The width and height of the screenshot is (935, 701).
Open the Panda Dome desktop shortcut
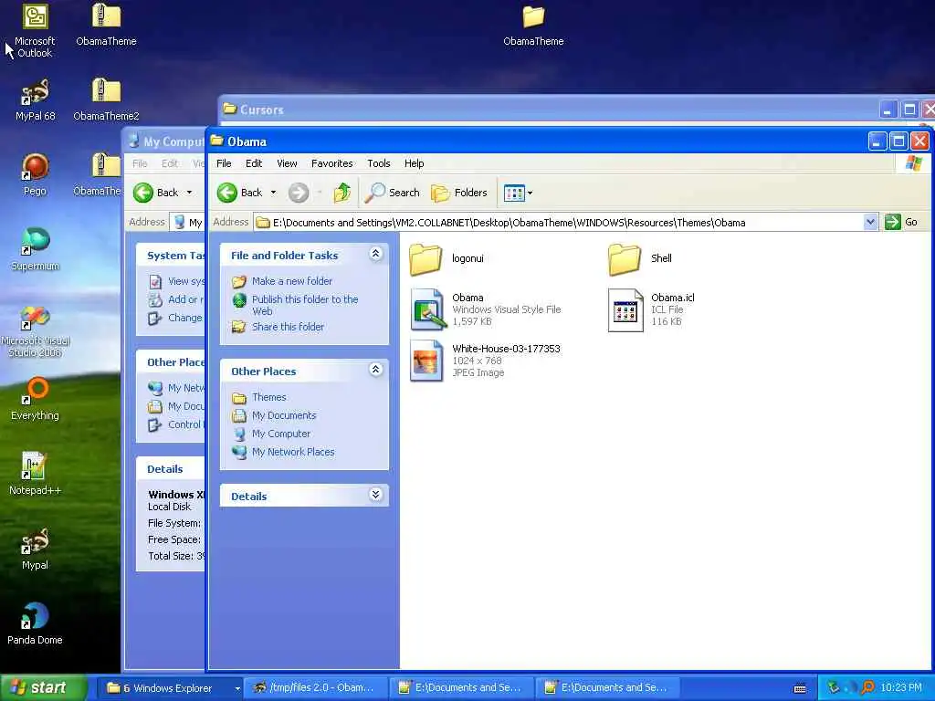pyautogui.click(x=35, y=623)
